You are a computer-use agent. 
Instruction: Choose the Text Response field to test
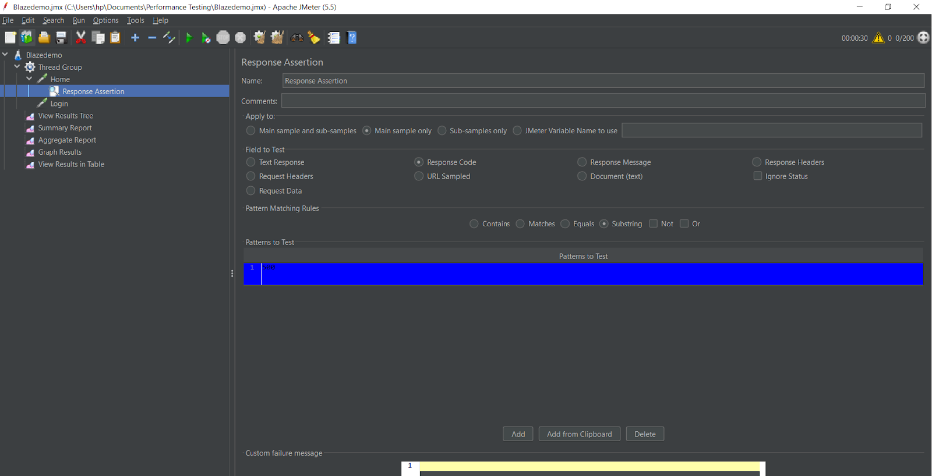(251, 162)
